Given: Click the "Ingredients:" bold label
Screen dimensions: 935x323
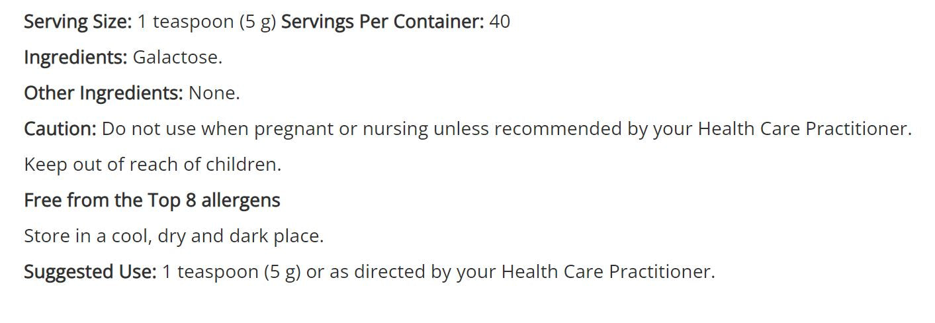Looking at the screenshot, I should pos(75,58).
